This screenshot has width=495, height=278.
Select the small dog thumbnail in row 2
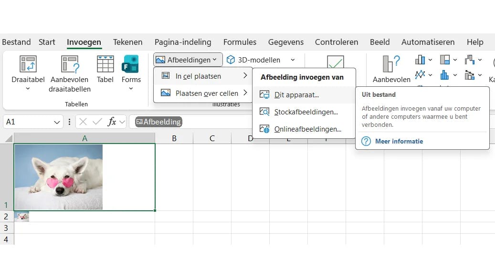(x=22, y=216)
